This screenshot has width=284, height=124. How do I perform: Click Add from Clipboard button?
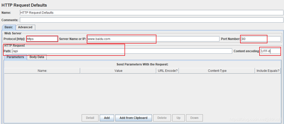133,118
